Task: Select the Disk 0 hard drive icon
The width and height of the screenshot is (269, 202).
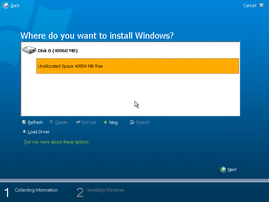Action: tap(29, 50)
